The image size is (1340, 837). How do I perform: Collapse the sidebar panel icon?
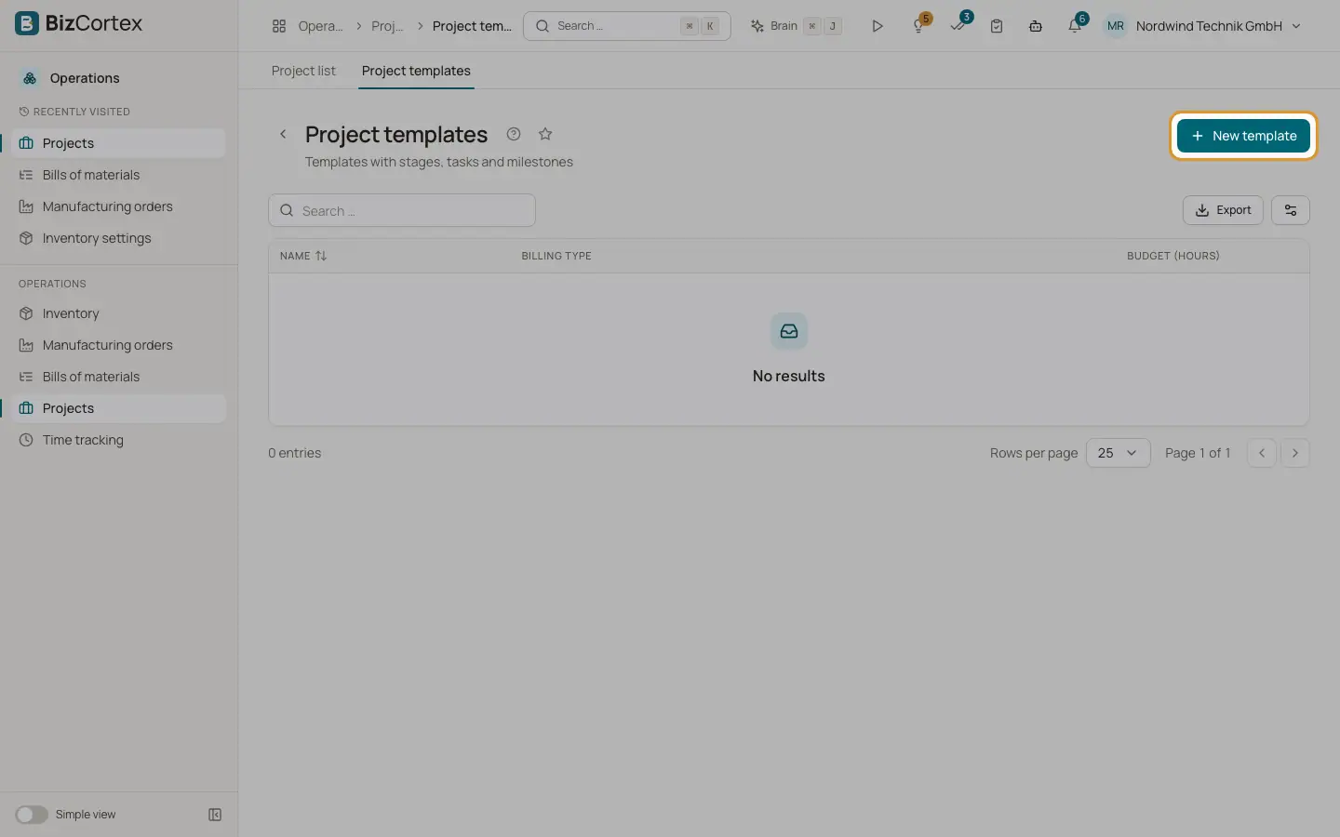tap(215, 815)
